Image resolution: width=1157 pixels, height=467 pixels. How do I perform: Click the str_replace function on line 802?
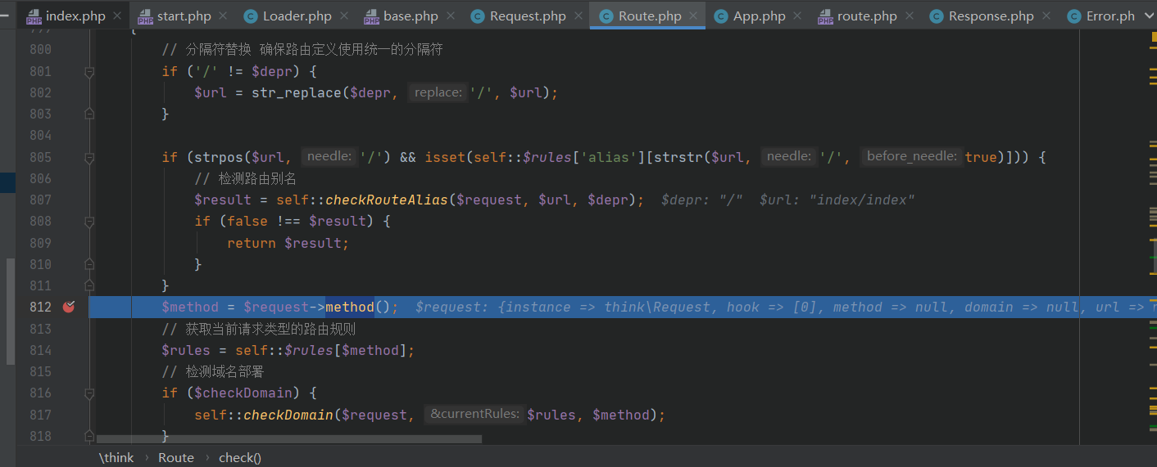(297, 93)
